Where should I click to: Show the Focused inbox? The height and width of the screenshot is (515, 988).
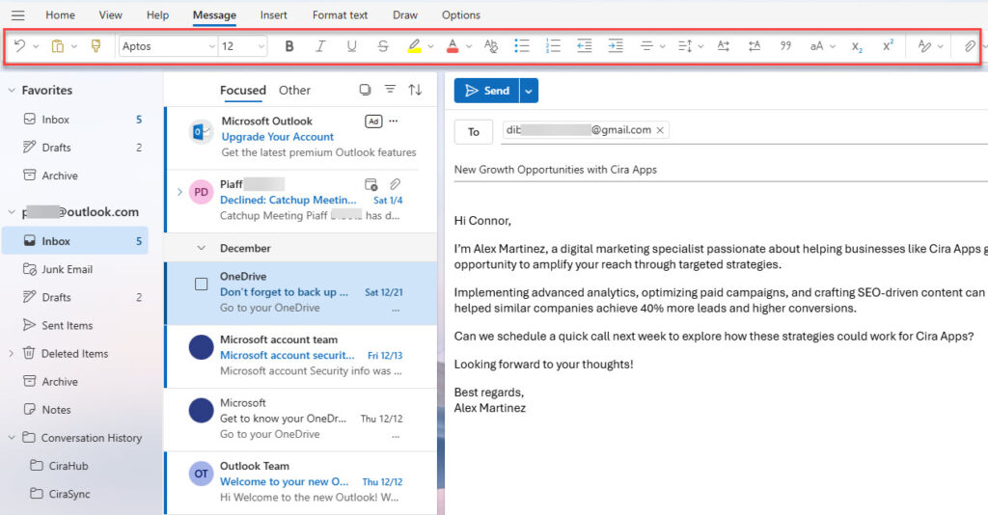pyautogui.click(x=242, y=90)
